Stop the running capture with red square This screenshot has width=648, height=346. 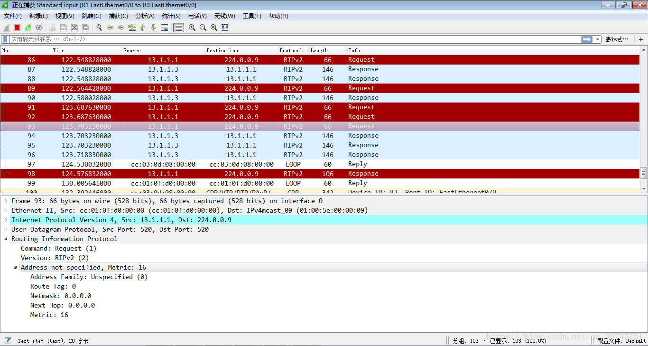[x=17, y=28]
